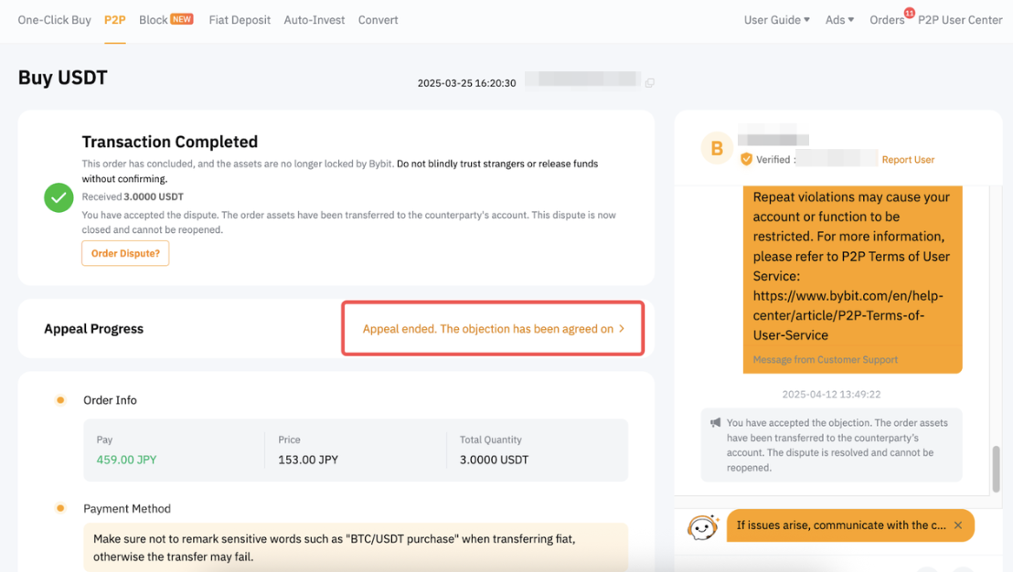The width and height of the screenshot is (1013, 572).
Task: Open the P2P Terms of Service URL
Action: pos(848,315)
